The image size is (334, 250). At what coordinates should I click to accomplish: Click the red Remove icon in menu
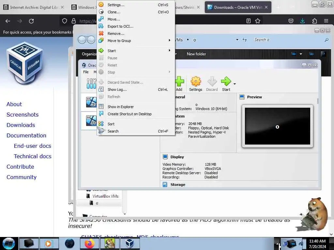(101, 34)
